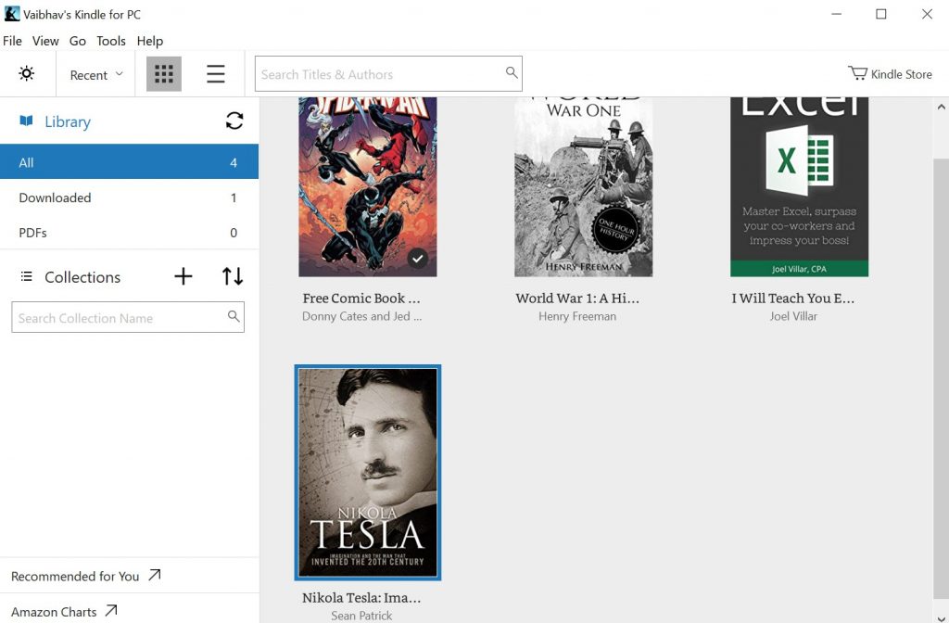Switch to list view layout
The image size is (949, 623).
pos(216,74)
